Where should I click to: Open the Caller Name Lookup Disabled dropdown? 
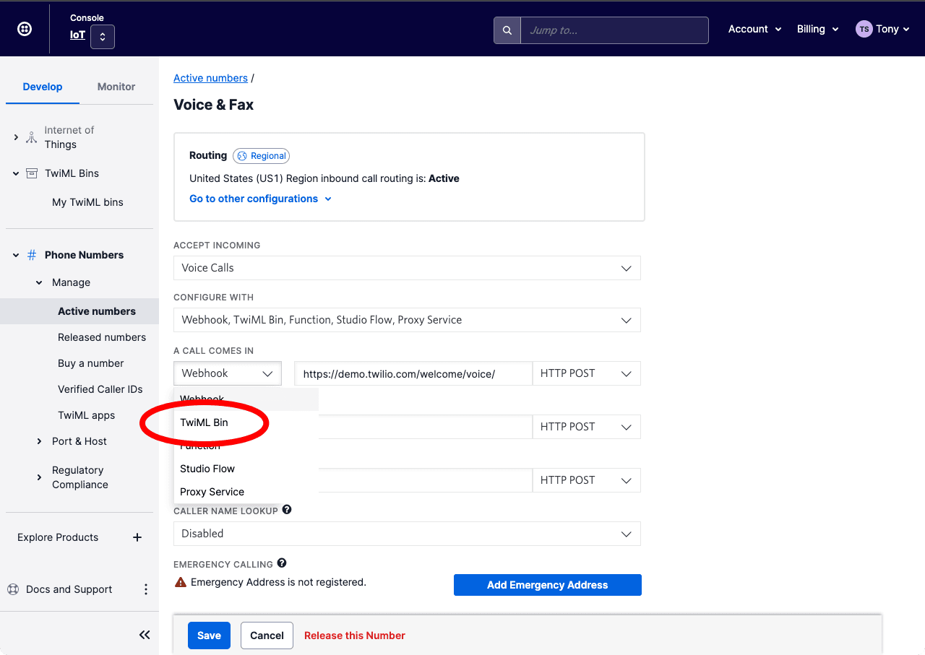tap(407, 534)
